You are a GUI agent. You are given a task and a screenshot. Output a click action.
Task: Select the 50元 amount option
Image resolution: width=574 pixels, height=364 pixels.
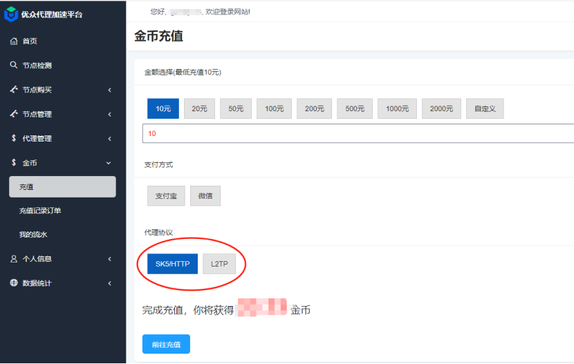236,108
